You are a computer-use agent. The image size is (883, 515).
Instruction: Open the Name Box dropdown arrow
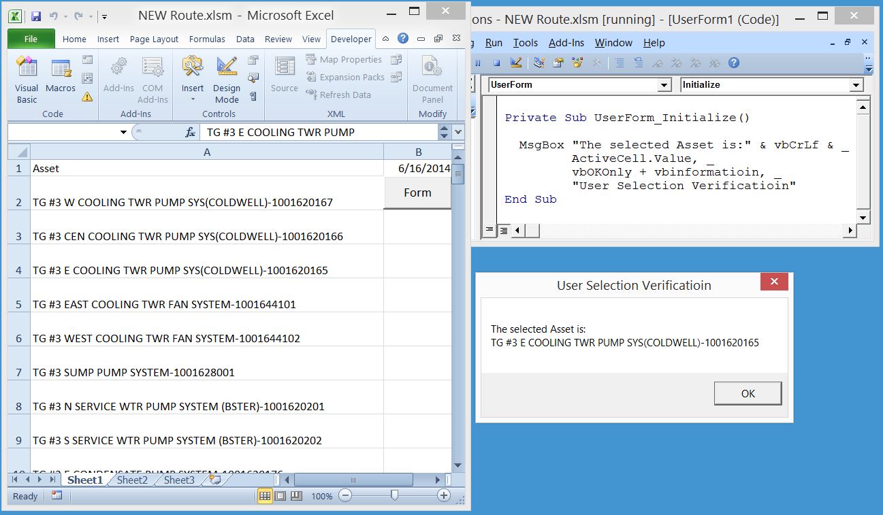click(123, 132)
